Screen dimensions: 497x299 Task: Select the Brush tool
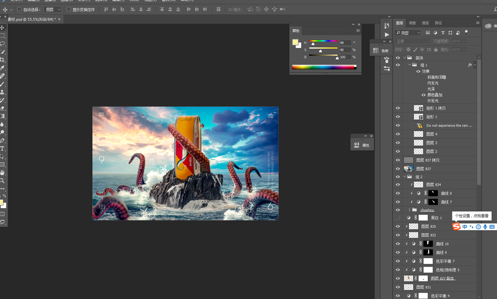coord(2,84)
